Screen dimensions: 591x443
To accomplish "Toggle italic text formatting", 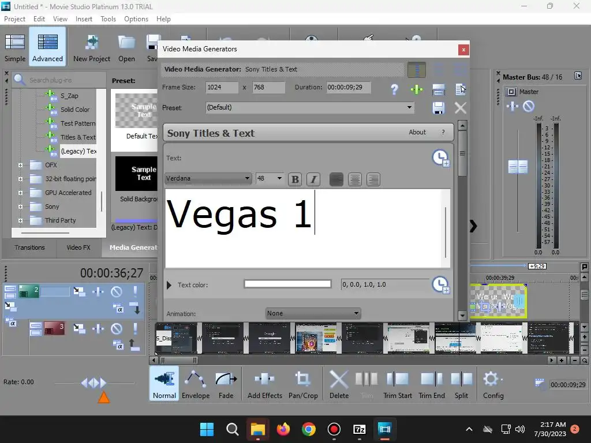I will click(313, 179).
